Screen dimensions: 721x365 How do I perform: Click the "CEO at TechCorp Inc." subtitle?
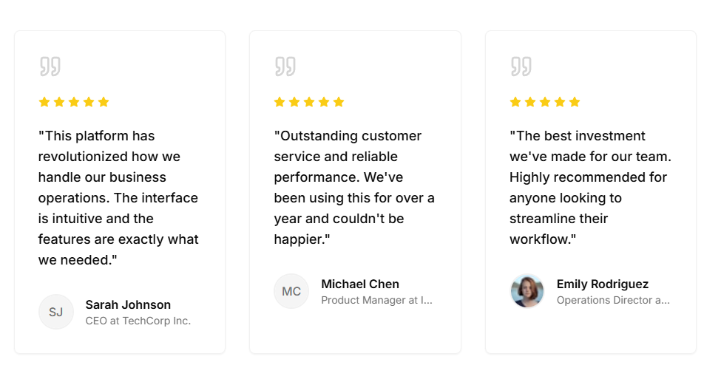[x=138, y=321]
